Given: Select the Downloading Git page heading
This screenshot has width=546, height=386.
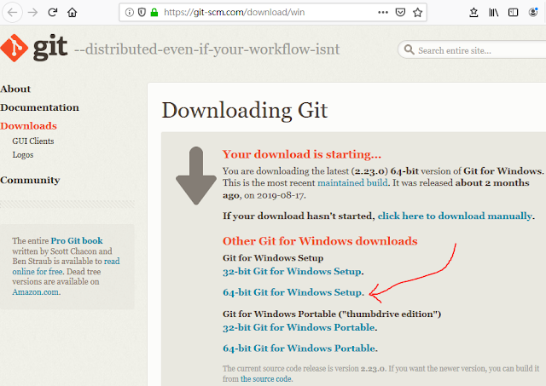Looking at the screenshot, I should (x=245, y=110).
